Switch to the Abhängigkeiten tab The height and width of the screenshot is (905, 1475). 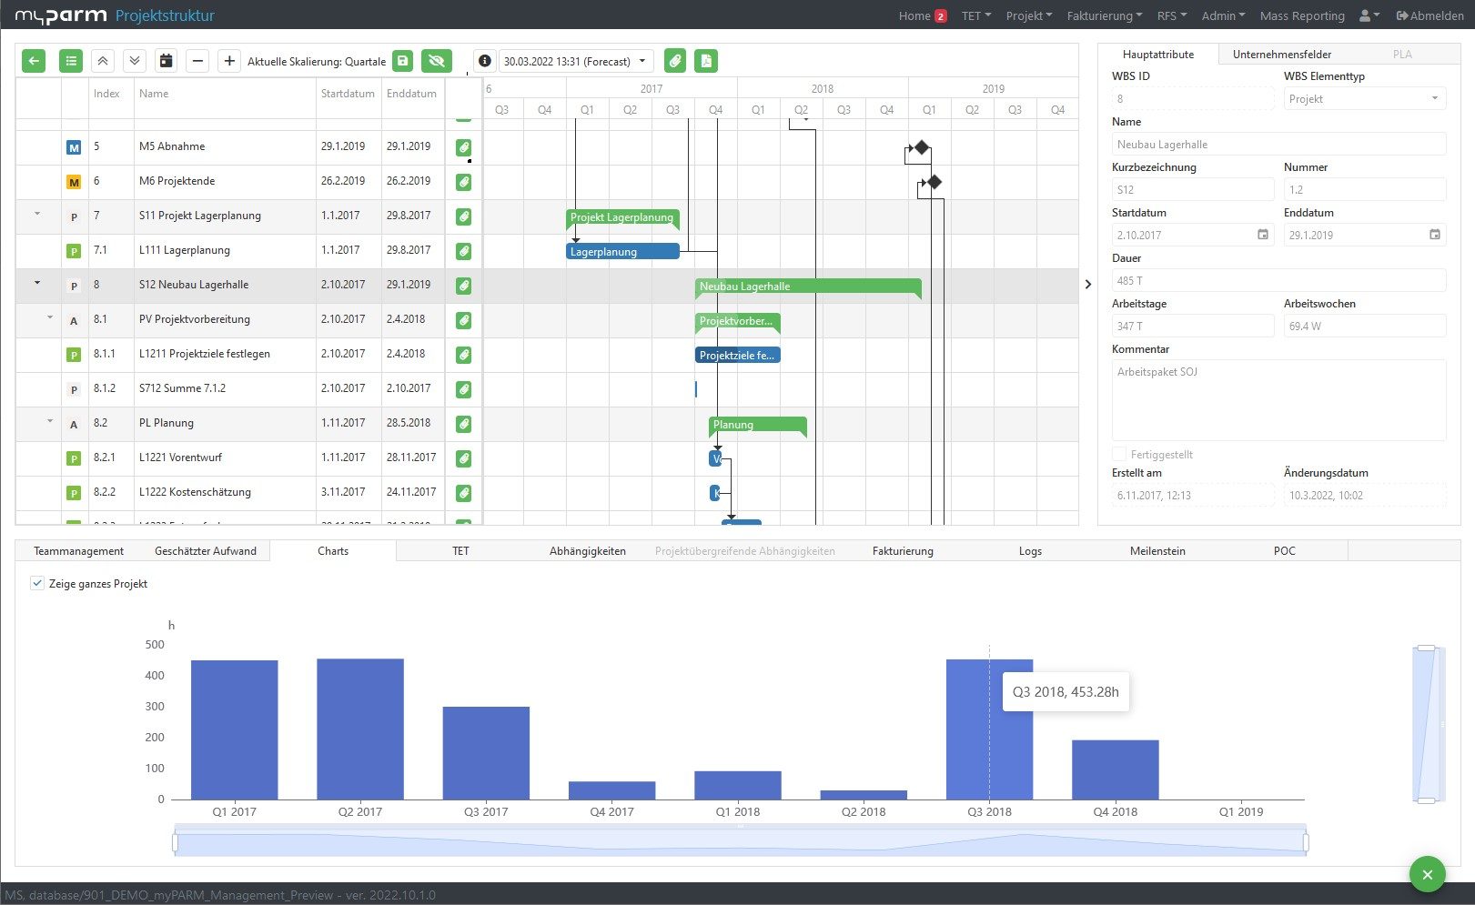click(x=587, y=551)
